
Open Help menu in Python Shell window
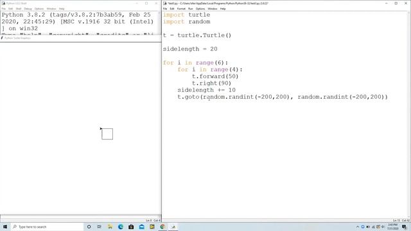(x=62, y=8)
